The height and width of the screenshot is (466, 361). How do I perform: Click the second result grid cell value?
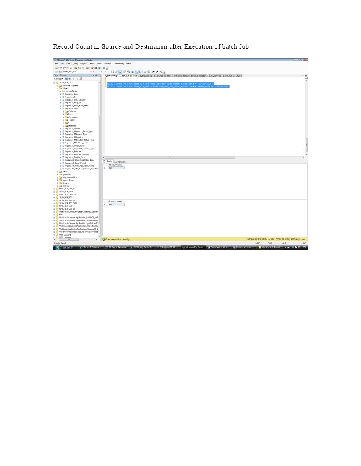[x=116, y=205]
